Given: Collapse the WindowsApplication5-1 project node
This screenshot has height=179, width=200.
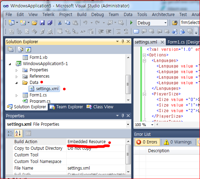Looking at the screenshot, I should 10,64.
